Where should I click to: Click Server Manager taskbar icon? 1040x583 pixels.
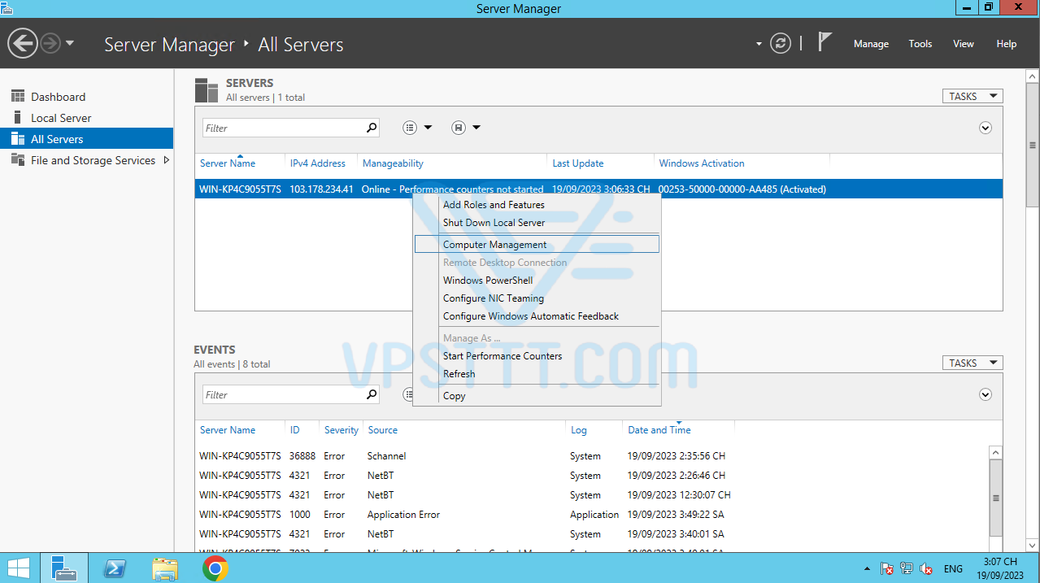[63, 568]
